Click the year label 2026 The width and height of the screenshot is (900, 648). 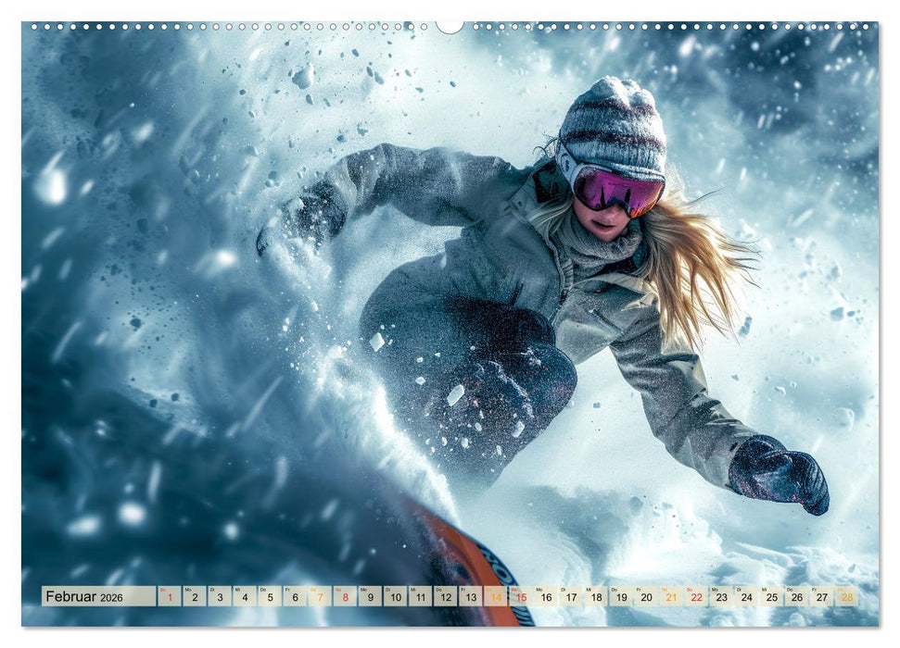click(x=111, y=598)
